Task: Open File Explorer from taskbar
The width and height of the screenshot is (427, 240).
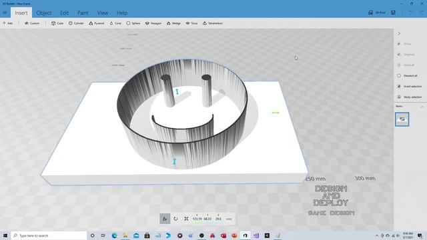Action: [125, 235]
